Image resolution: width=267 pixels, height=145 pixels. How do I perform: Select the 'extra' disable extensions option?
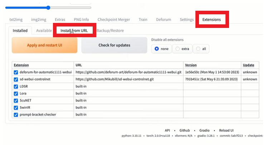coord(183,49)
